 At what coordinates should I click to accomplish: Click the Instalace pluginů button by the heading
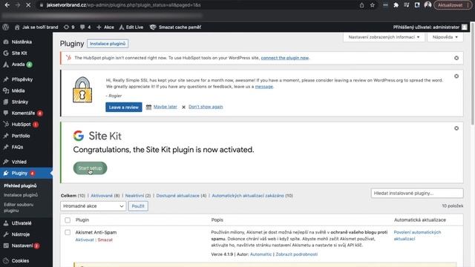pyautogui.click(x=108, y=44)
